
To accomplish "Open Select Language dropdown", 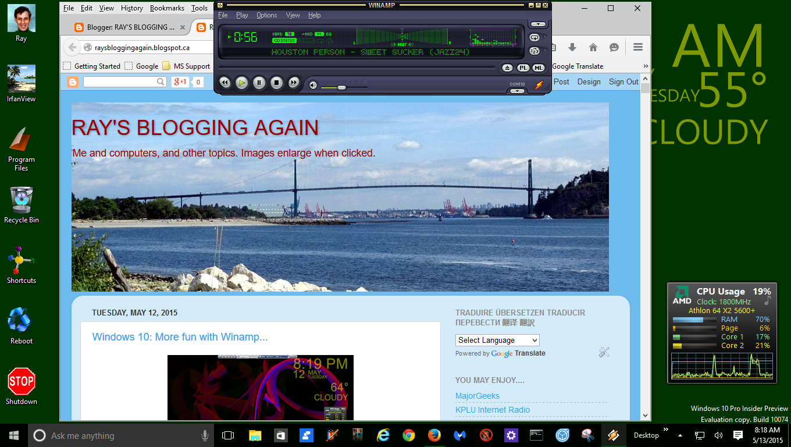I will tap(497, 340).
